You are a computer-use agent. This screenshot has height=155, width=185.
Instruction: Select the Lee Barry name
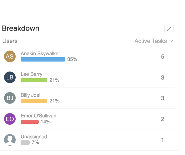[x=31, y=74]
